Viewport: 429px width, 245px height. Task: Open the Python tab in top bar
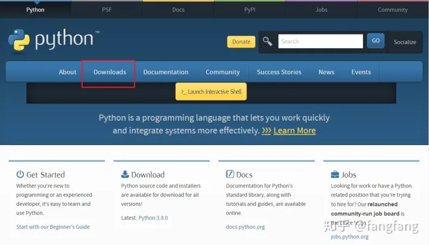click(35, 10)
